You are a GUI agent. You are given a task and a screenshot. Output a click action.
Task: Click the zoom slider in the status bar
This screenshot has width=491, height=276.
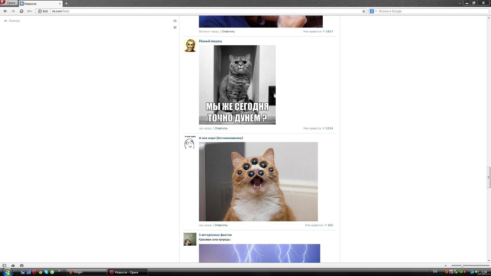pyautogui.click(x=462, y=265)
